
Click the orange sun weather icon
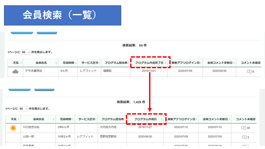pyautogui.click(x=13, y=128)
